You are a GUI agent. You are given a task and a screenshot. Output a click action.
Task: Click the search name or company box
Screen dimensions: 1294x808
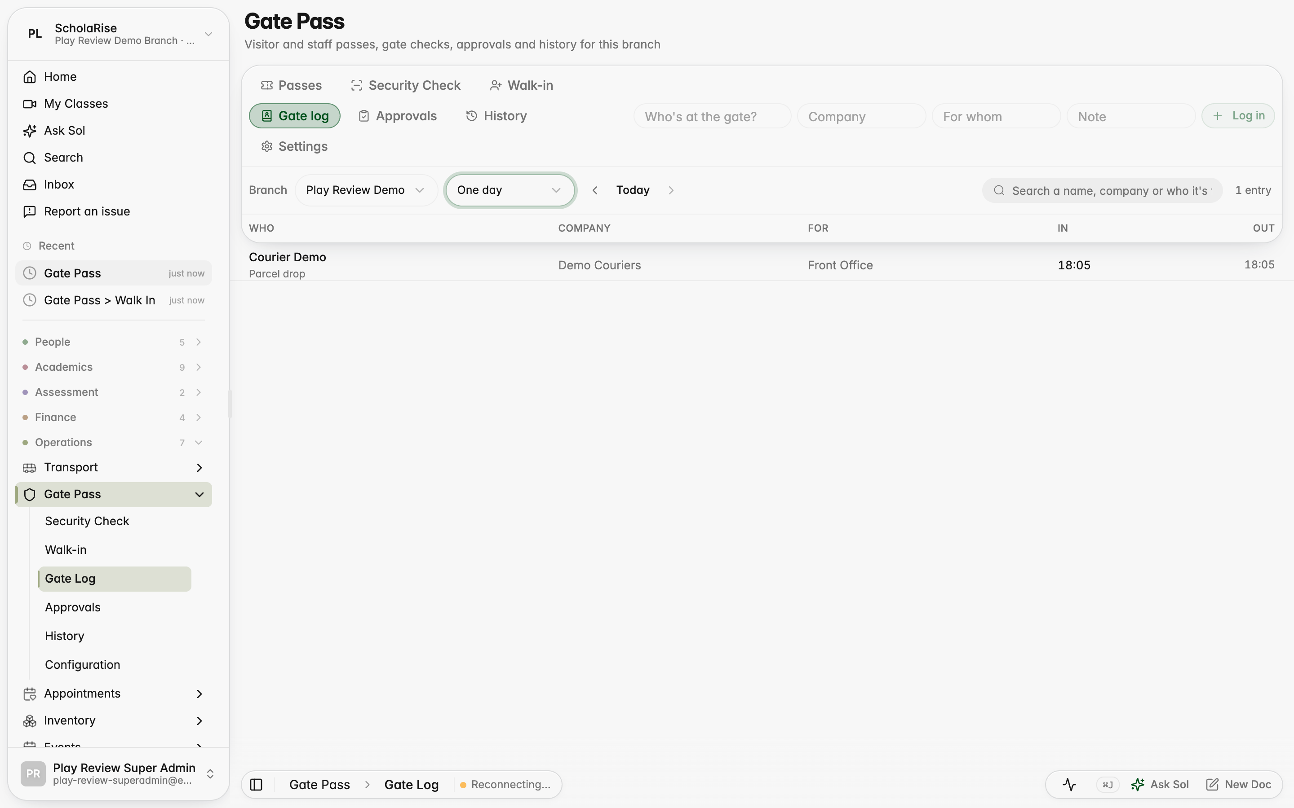(1102, 190)
